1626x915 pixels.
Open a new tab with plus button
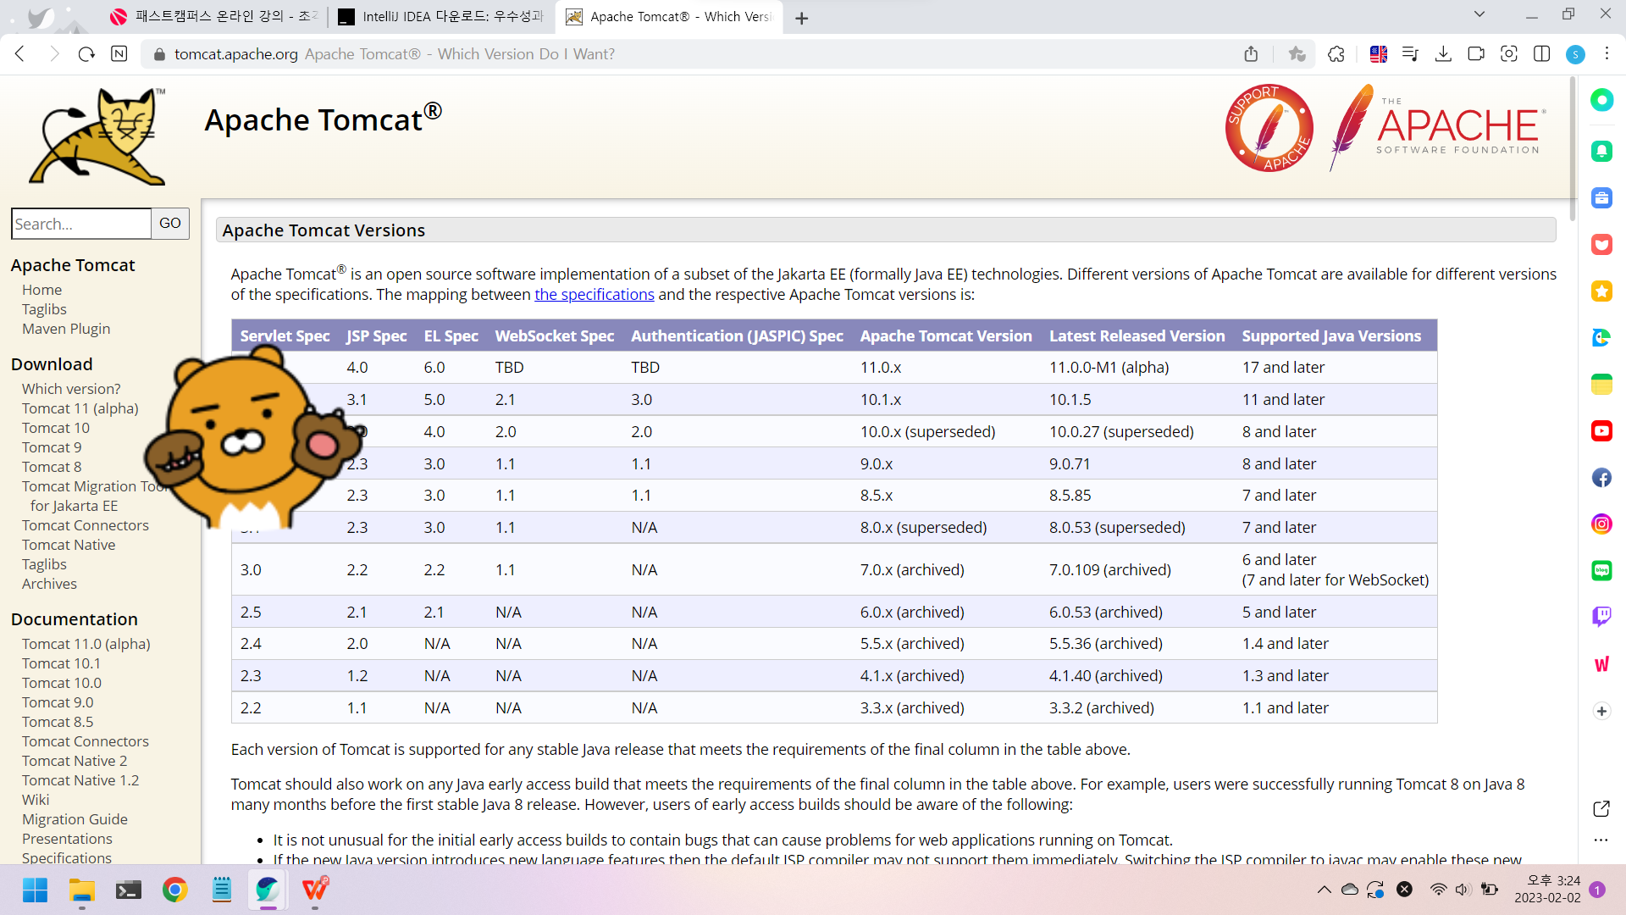(x=802, y=18)
